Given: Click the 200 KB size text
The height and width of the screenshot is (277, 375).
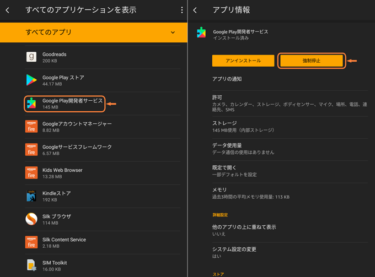Looking at the screenshot, I should 50,61.
